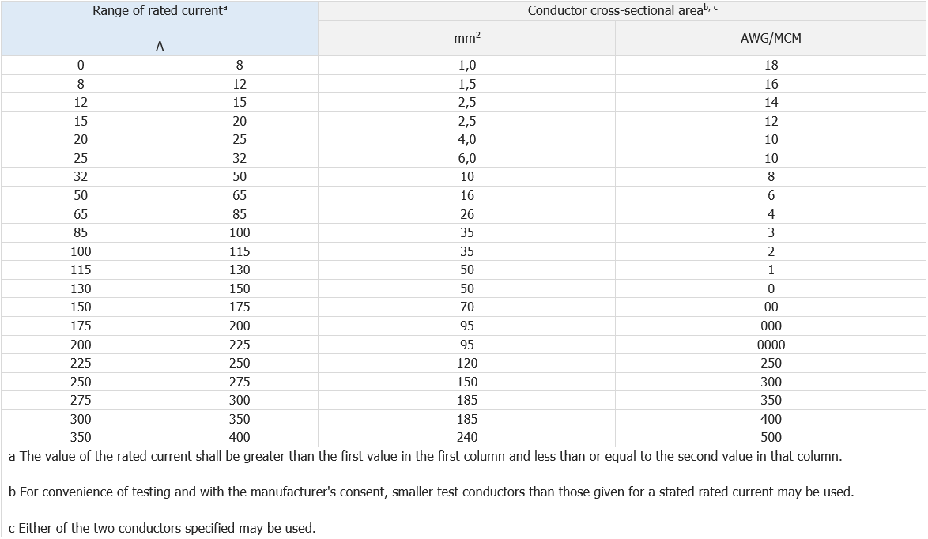Click the "A" ampere unit label
Image resolution: width=928 pixels, height=539 pixels.
click(160, 47)
